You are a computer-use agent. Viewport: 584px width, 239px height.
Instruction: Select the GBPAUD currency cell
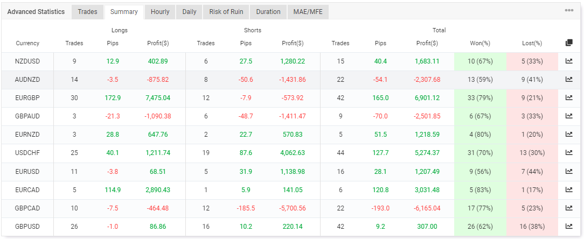pyautogui.click(x=27, y=116)
